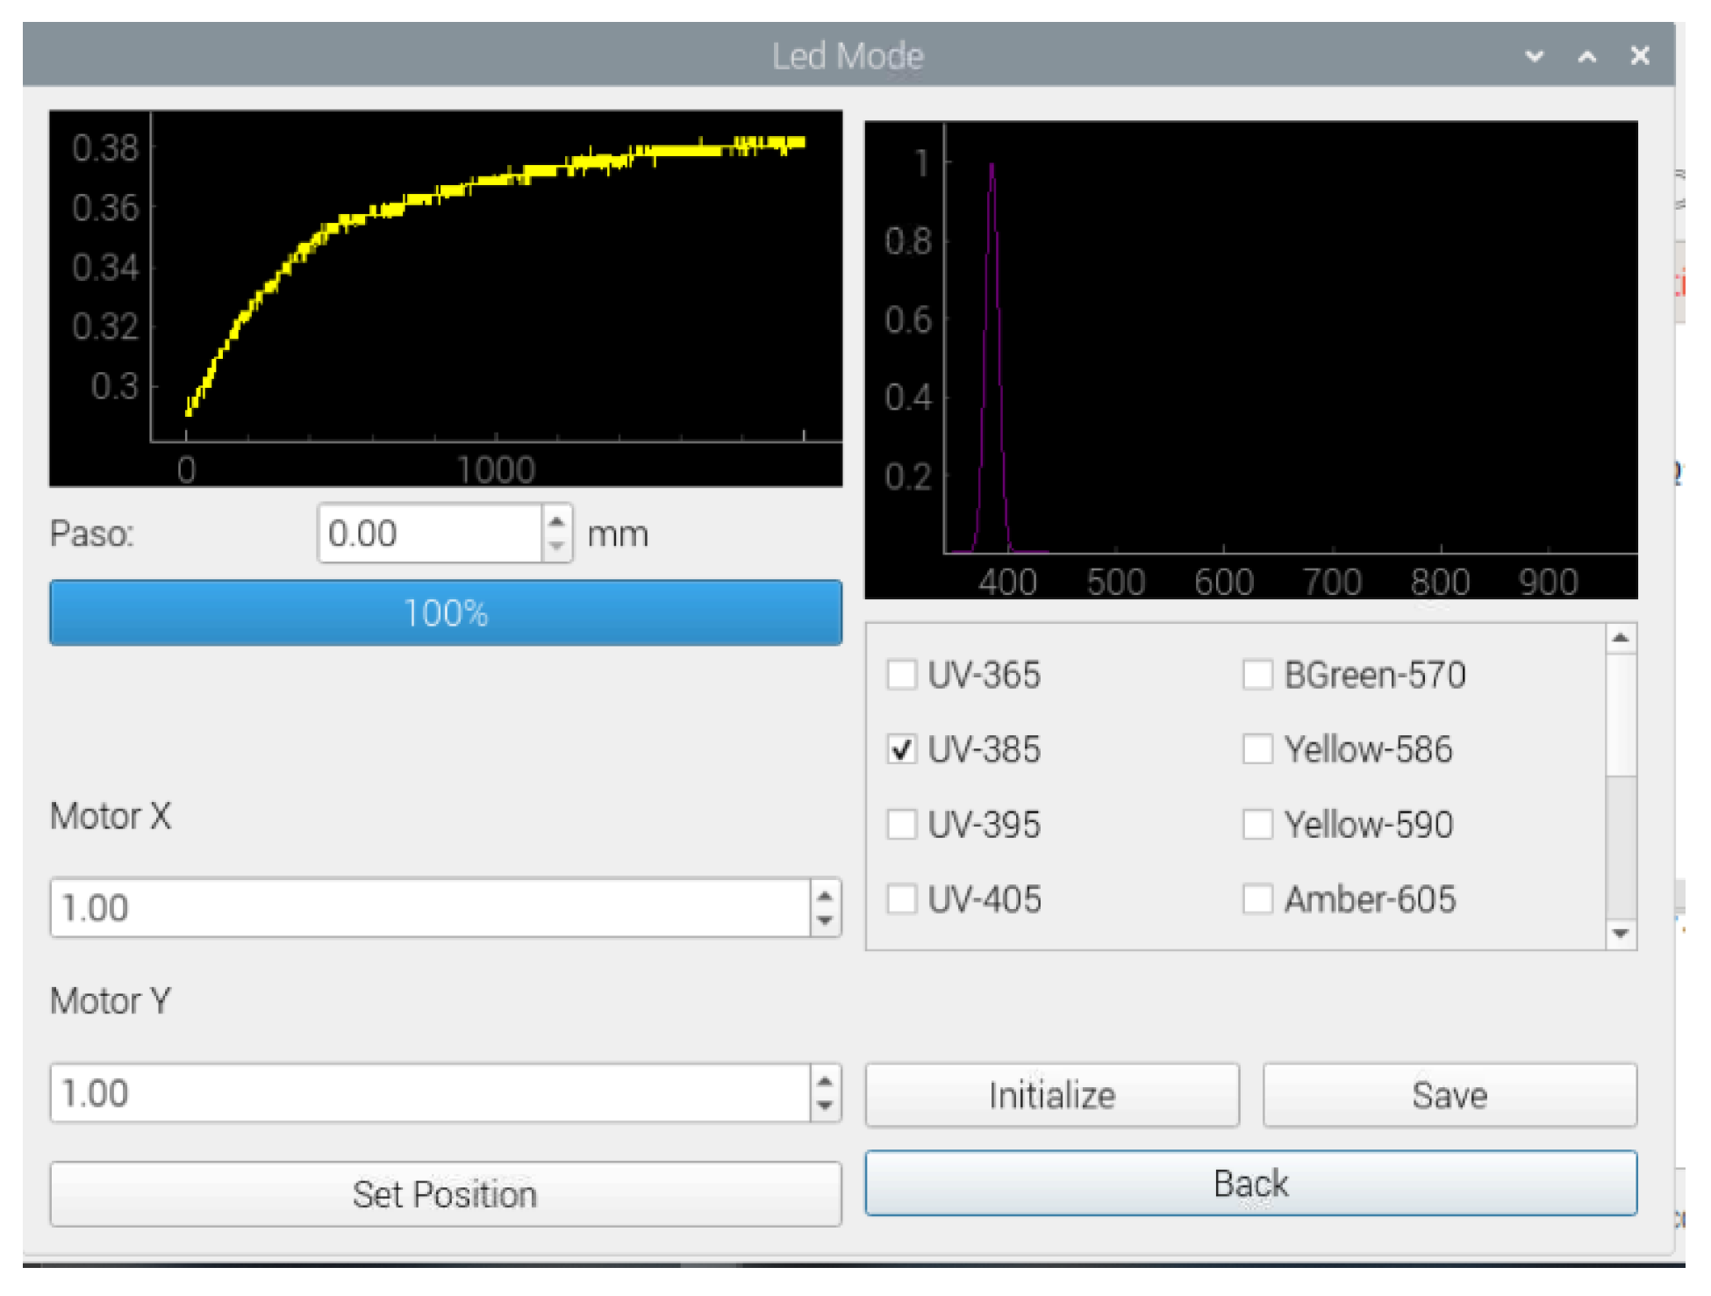Click the 100% progress bar
1711x1296 pixels.
click(446, 612)
